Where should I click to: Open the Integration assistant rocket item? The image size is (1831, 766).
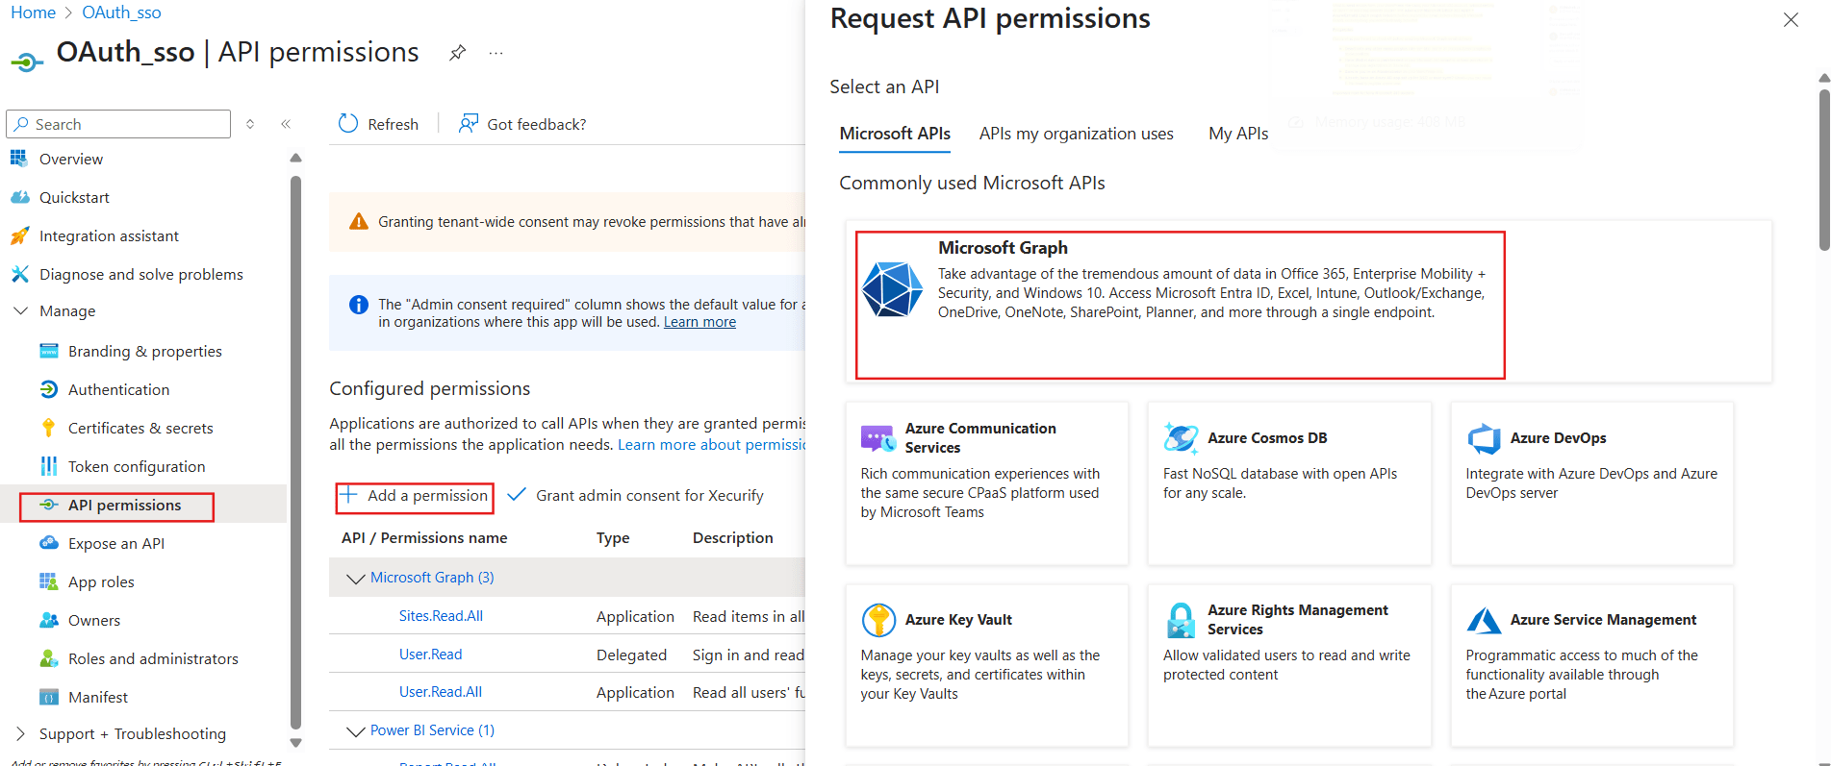(x=109, y=235)
